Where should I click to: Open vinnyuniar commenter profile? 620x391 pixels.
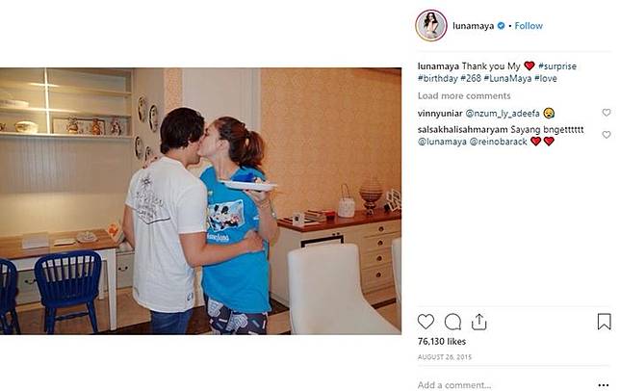click(440, 114)
